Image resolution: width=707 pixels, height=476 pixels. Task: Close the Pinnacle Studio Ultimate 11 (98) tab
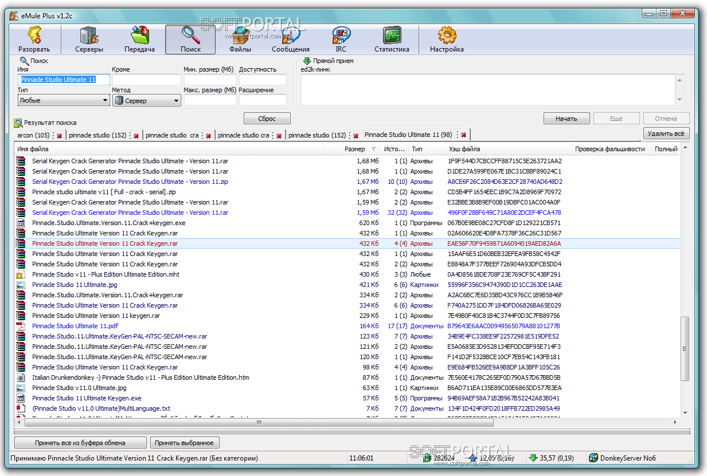click(x=463, y=135)
